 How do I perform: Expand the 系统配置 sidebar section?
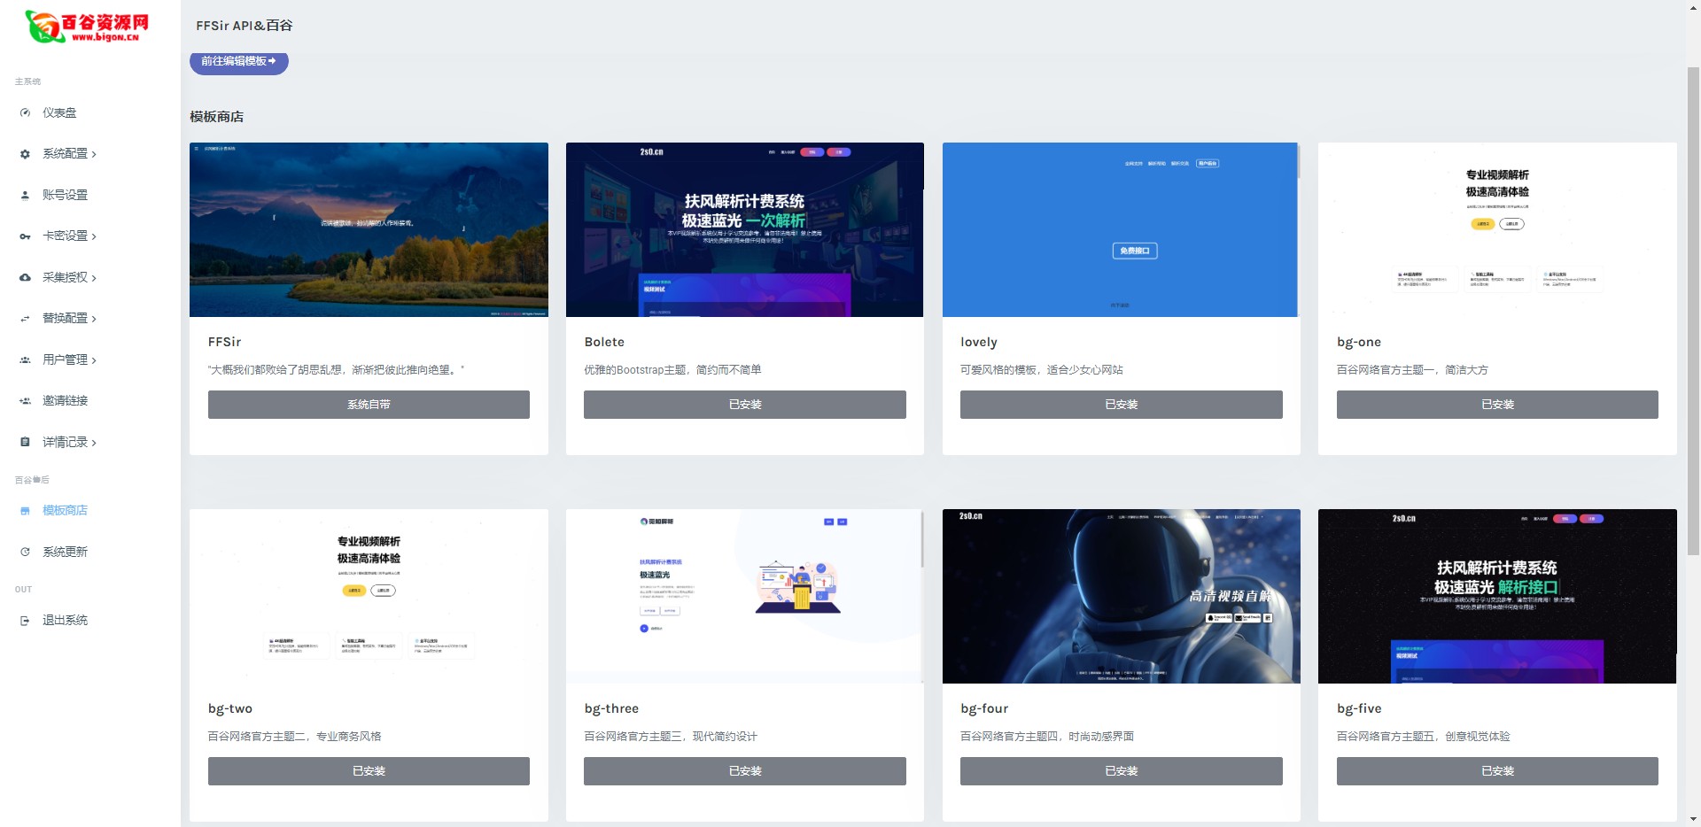coord(66,153)
